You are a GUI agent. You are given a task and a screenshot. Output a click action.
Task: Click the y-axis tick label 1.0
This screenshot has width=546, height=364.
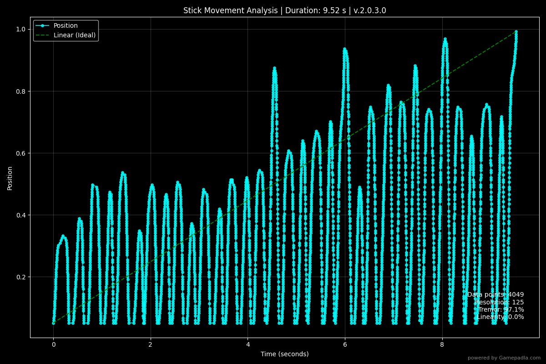[22, 29]
